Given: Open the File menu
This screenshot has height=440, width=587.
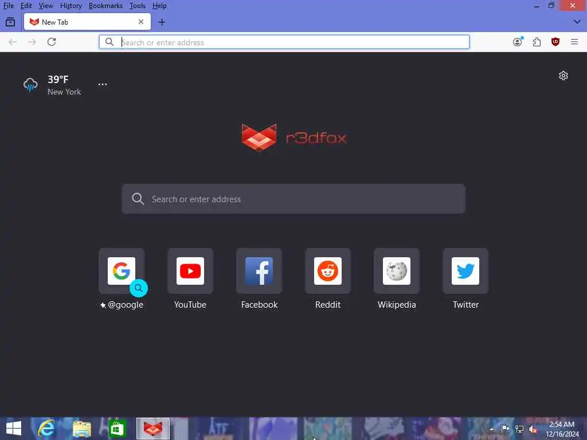Looking at the screenshot, I should tap(8, 6).
